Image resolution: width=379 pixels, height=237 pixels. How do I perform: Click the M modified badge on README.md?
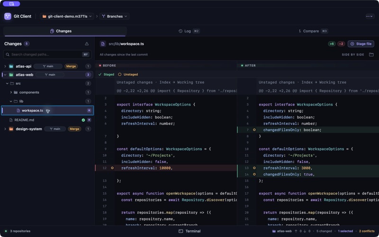(89, 120)
